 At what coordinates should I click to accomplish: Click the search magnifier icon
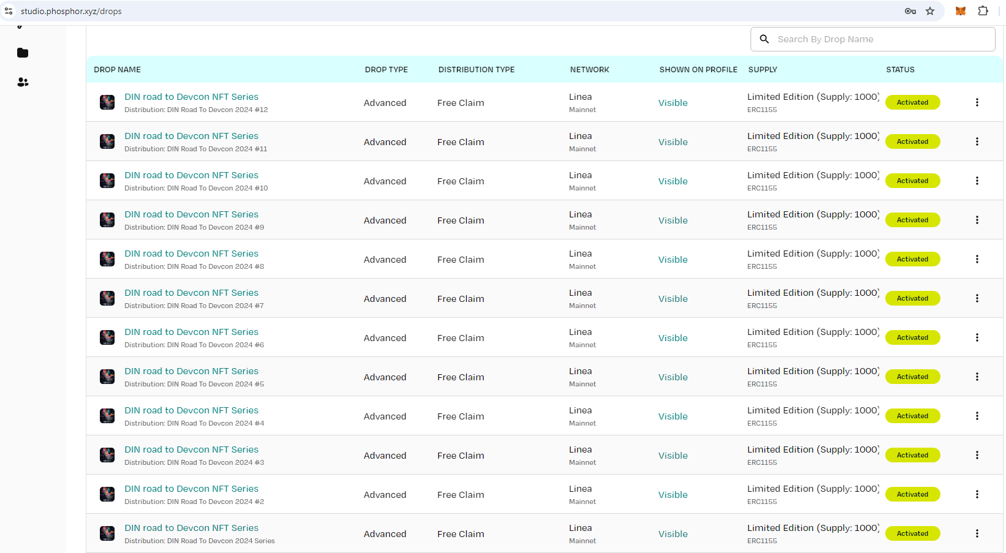pos(765,39)
